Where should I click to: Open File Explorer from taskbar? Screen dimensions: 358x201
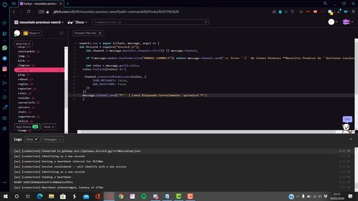(x=51, y=196)
